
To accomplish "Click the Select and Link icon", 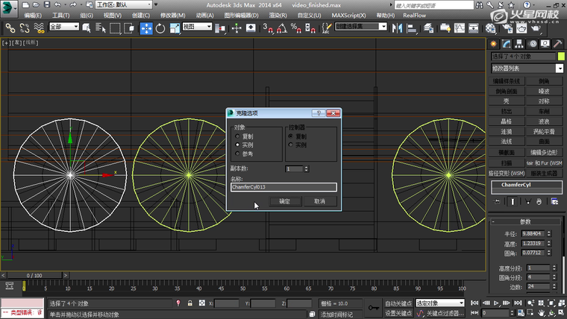I will [x=10, y=28].
